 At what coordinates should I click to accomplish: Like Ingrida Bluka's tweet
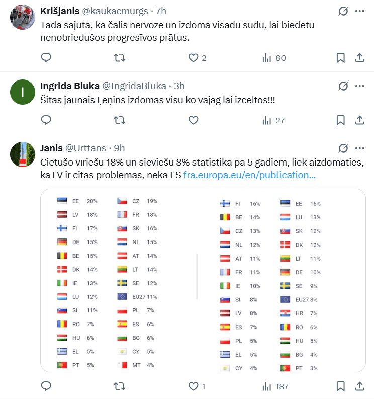pos(194,120)
